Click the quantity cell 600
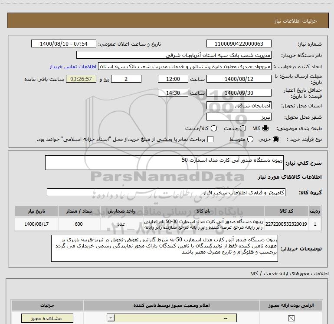The width and height of the screenshot is (334, 324). 79,224
